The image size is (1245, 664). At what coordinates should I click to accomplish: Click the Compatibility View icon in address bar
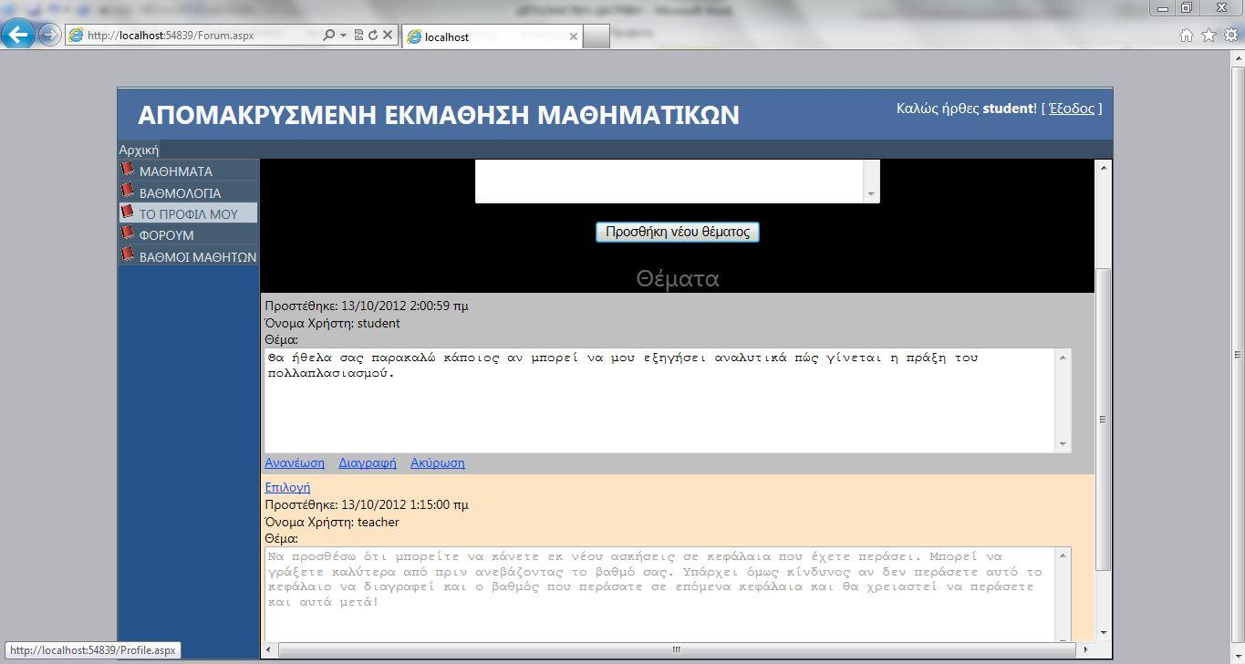358,36
